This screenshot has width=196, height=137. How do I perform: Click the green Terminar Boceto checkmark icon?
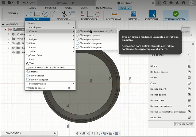(x=175, y=14)
